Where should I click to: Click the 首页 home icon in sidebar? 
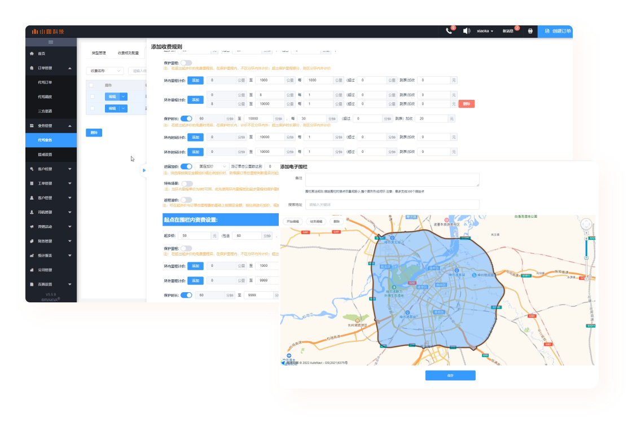(32, 54)
